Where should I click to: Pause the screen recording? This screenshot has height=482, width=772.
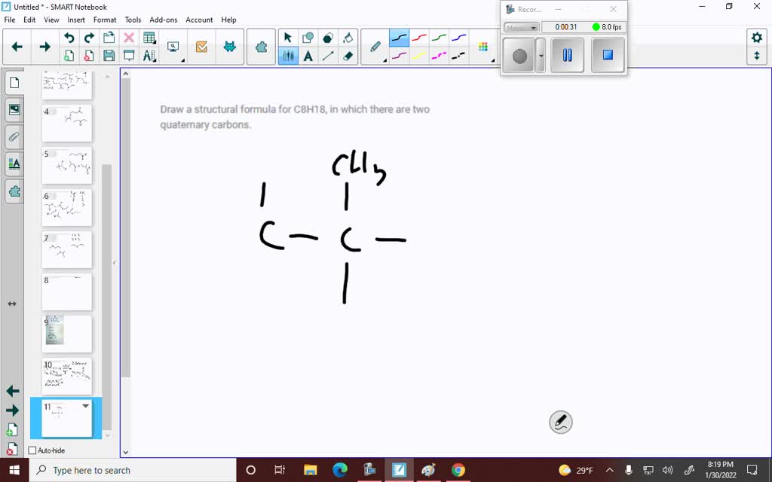[567, 54]
